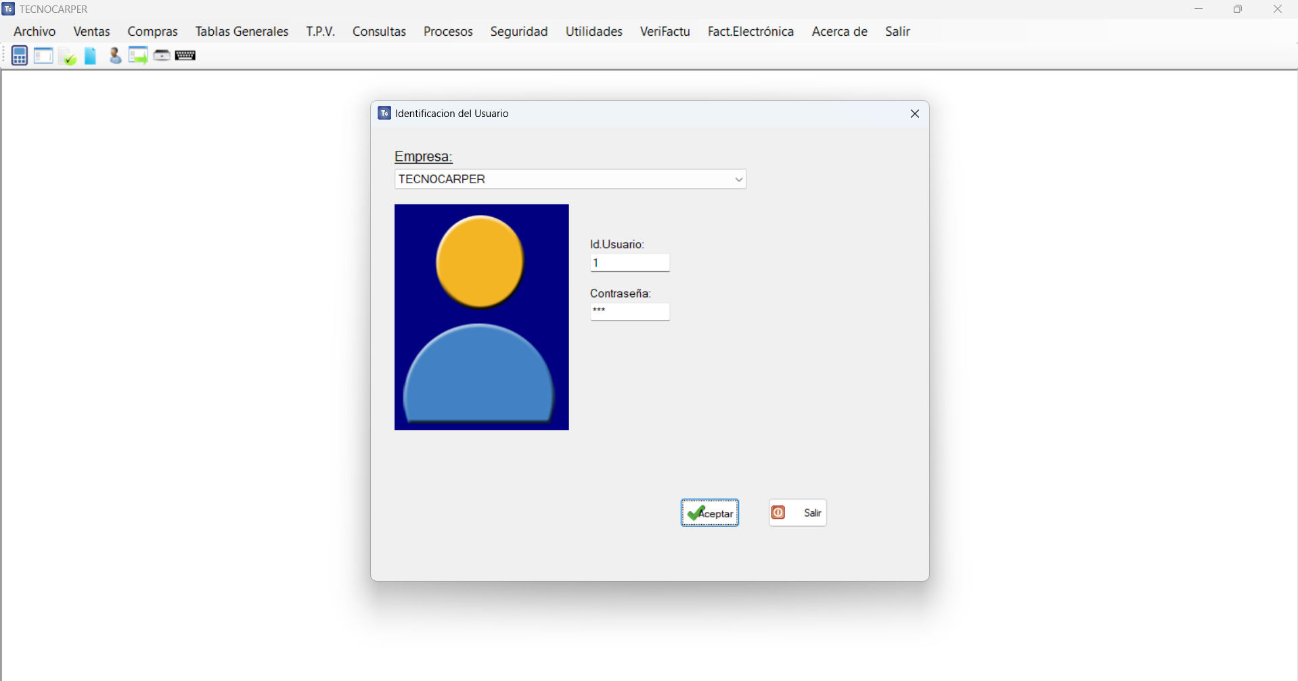1298x681 pixels.
Task: Click the user person toolbar icon
Action: click(x=115, y=56)
